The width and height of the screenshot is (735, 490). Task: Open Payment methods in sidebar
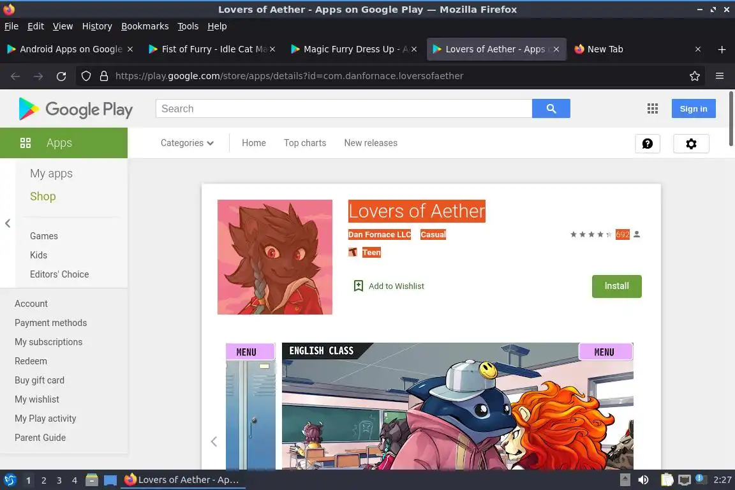click(x=50, y=323)
